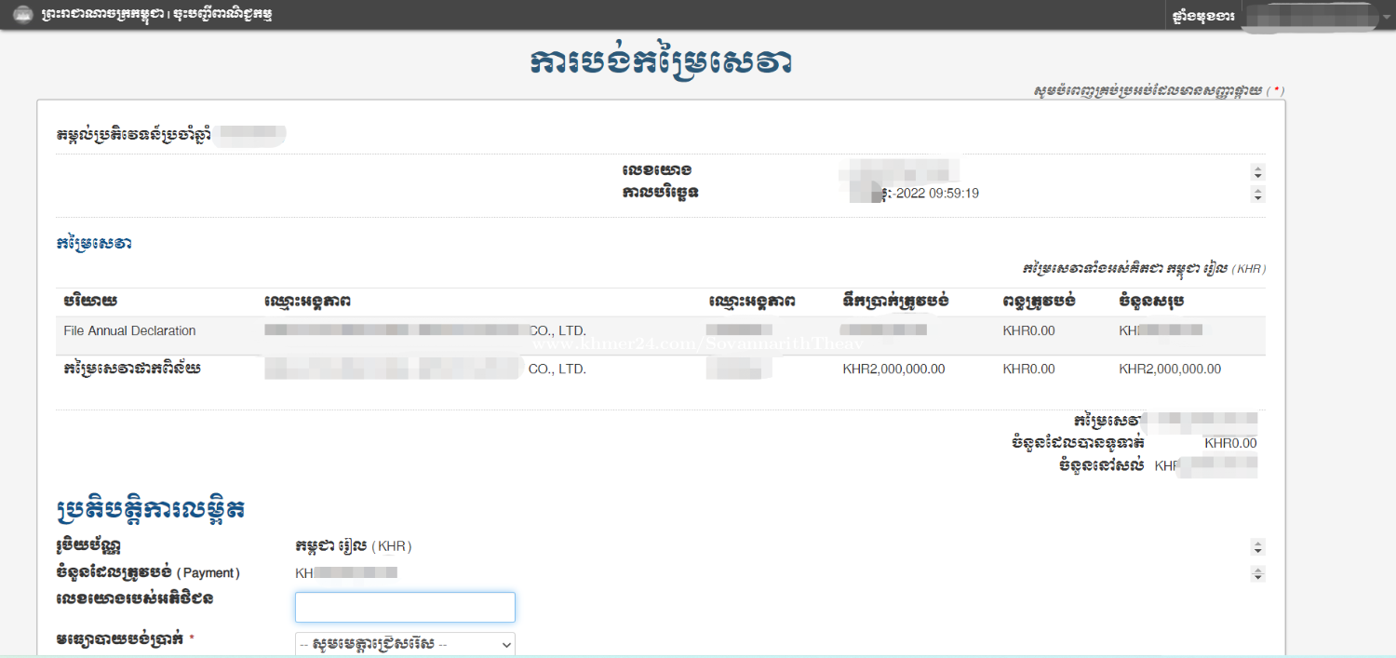Image resolution: width=1396 pixels, height=658 pixels.
Task: Click the ប្រតិបត្តិការលម្អិត section heading
Action: 151,509
